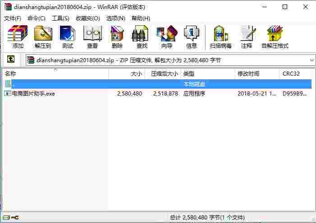Click WinRAR title bar app icon

(8, 7)
